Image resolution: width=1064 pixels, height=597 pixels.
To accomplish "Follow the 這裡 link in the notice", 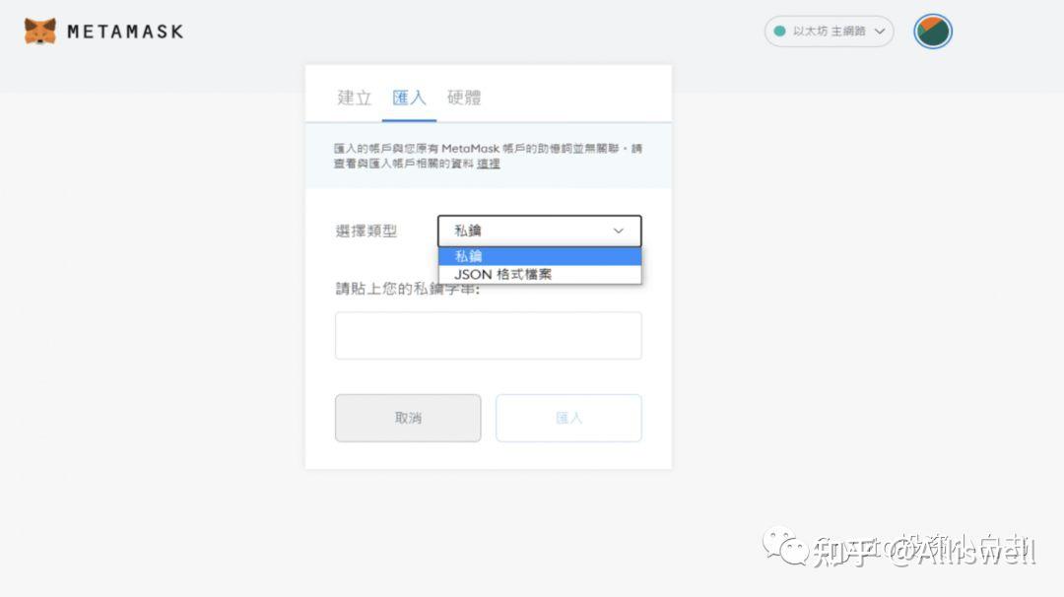I will pyautogui.click(x=489, y=164).
